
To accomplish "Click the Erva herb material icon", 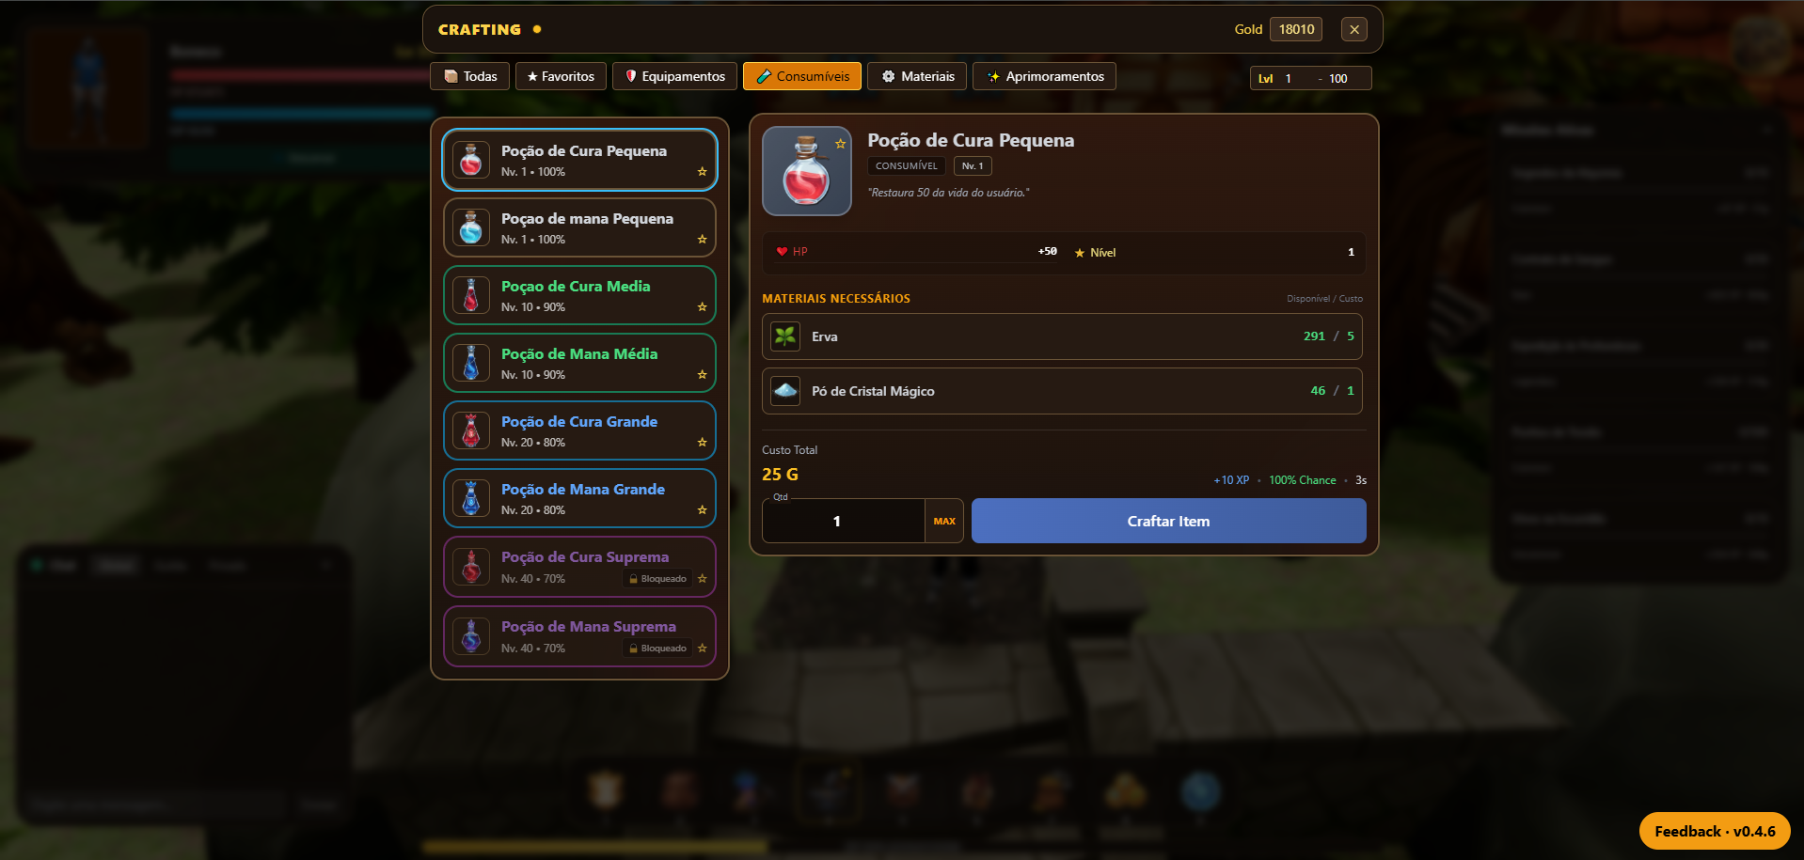I will click(x=785, y=336).
